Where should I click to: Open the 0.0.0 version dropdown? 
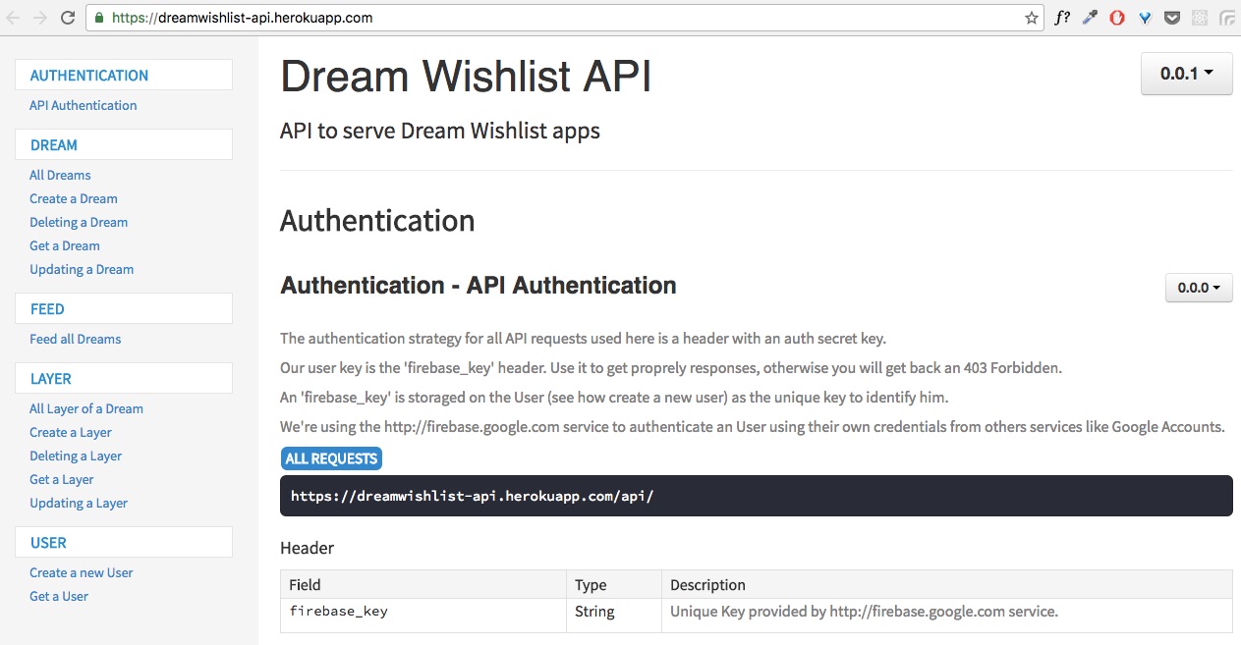click(x=1198, y=288)
